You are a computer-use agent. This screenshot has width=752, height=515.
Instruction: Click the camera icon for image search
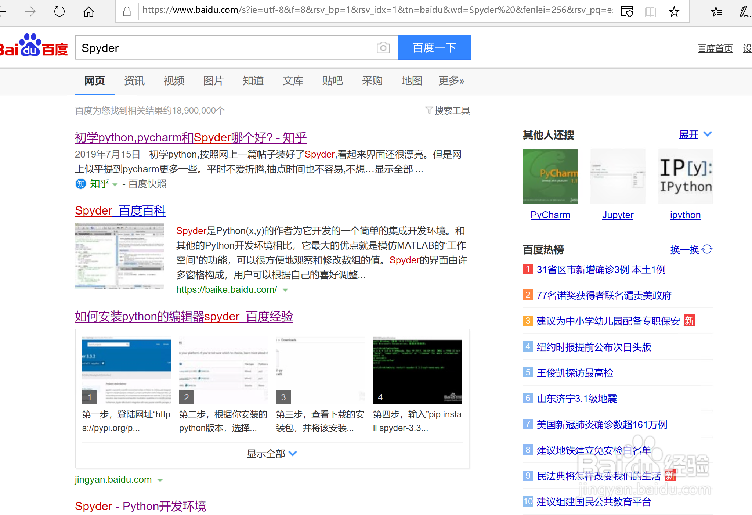(x=383, y=47)
